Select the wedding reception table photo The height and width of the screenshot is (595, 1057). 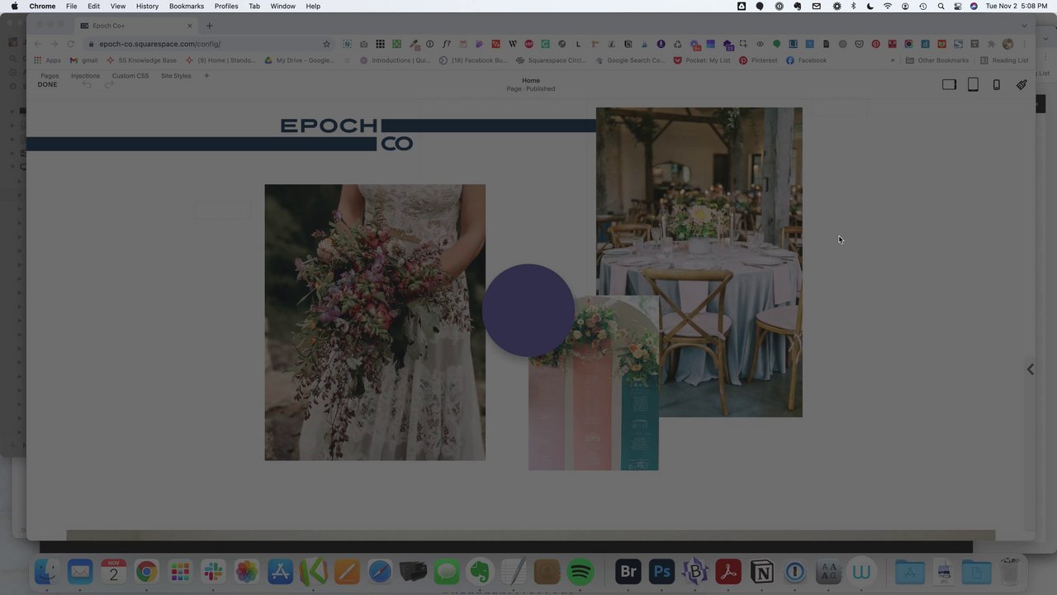pos(699,262)
